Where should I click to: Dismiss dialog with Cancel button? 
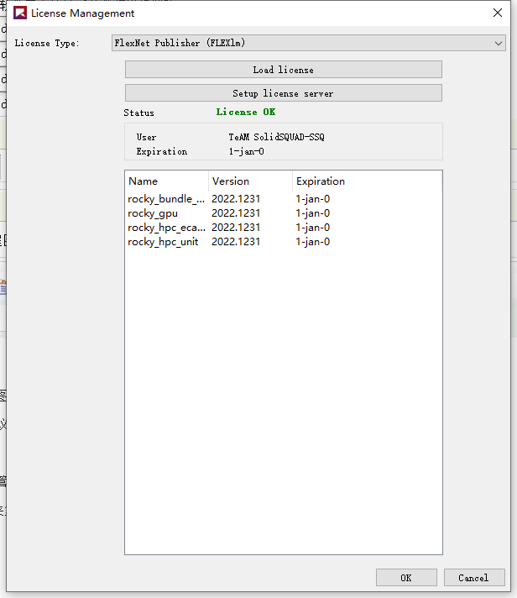(474, 578)
